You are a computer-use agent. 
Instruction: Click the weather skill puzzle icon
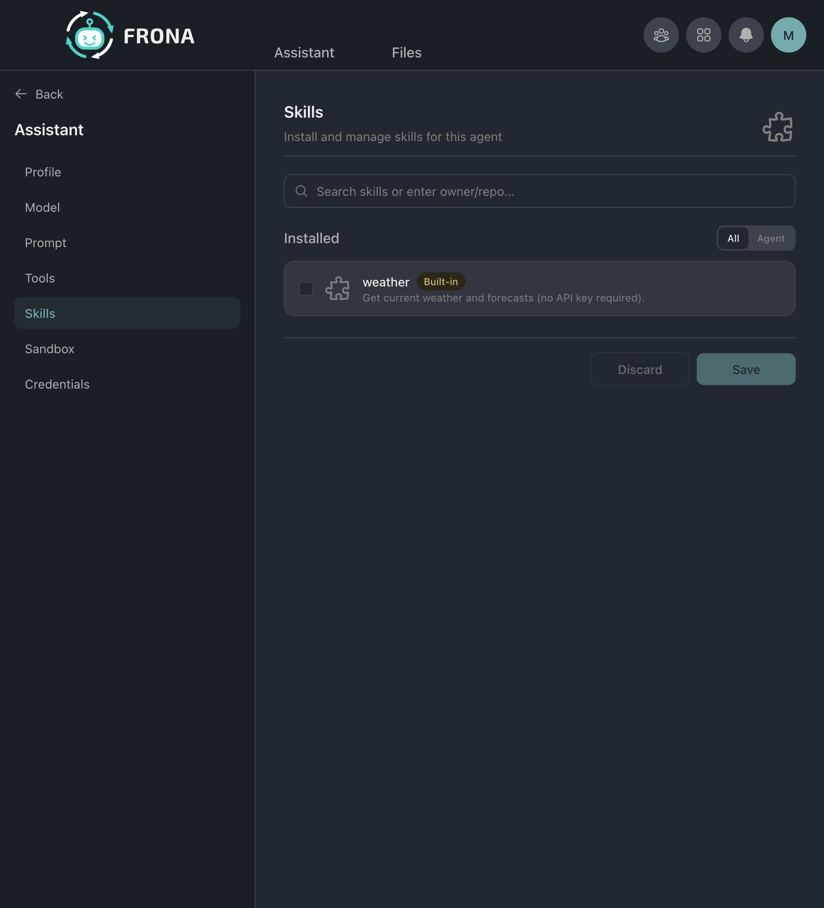coord(337,288)
